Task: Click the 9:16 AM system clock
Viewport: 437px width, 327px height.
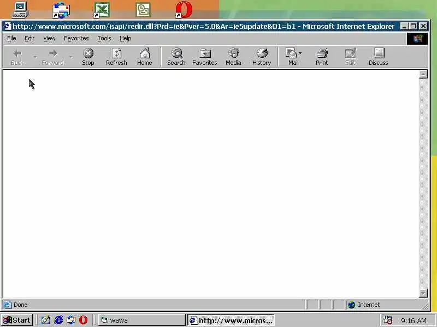Action: coord(414,320)
